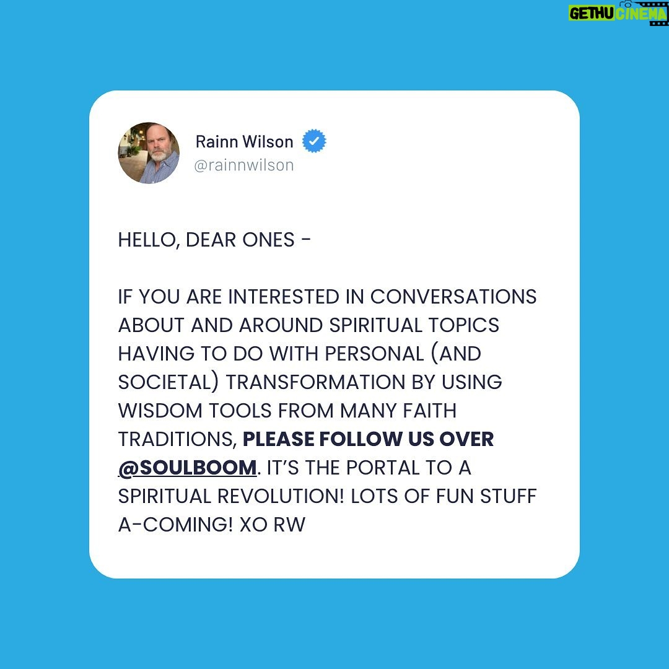Image resolution: width=669 pixels, height=669 pixels.
Task: Click the ABOUT AND AROUND SPIRITUAL TOPICS line
Action: 308,325
